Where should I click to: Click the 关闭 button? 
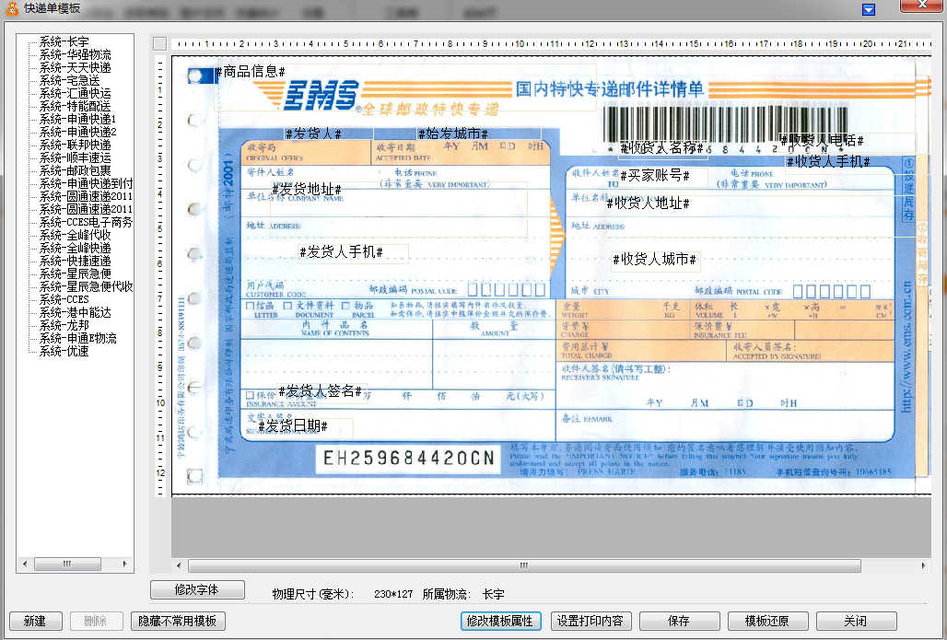[x=856, y=622]
